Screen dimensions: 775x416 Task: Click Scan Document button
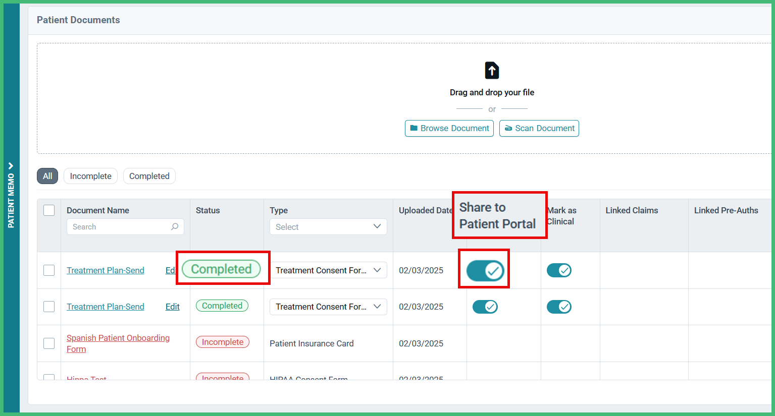click(x=539, y=128)
